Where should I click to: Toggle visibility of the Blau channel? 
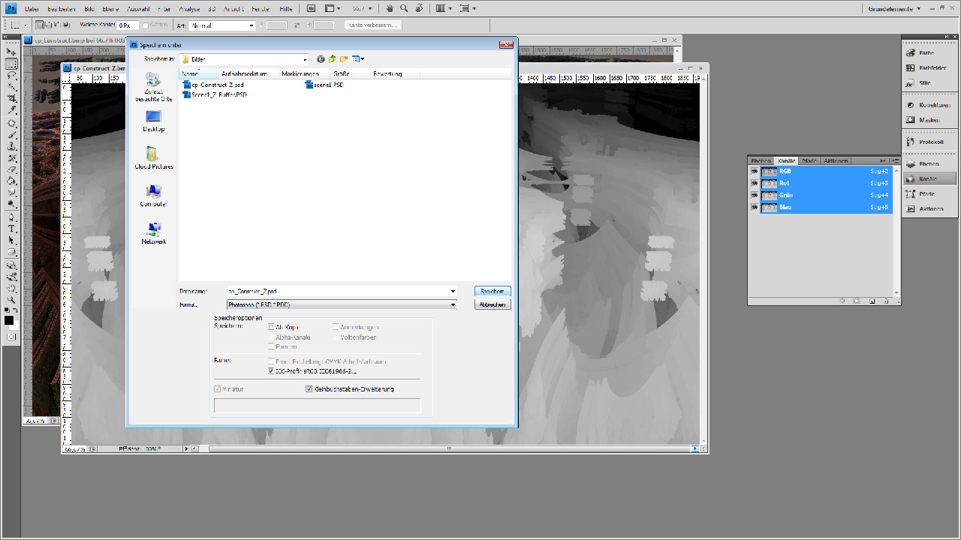[754, 207]
